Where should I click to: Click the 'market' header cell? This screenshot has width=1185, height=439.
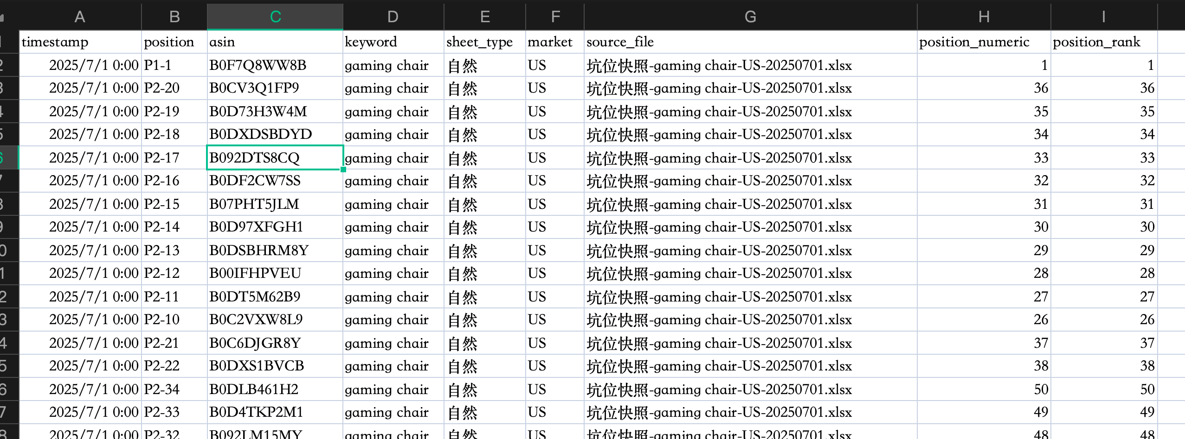(555, 42)
